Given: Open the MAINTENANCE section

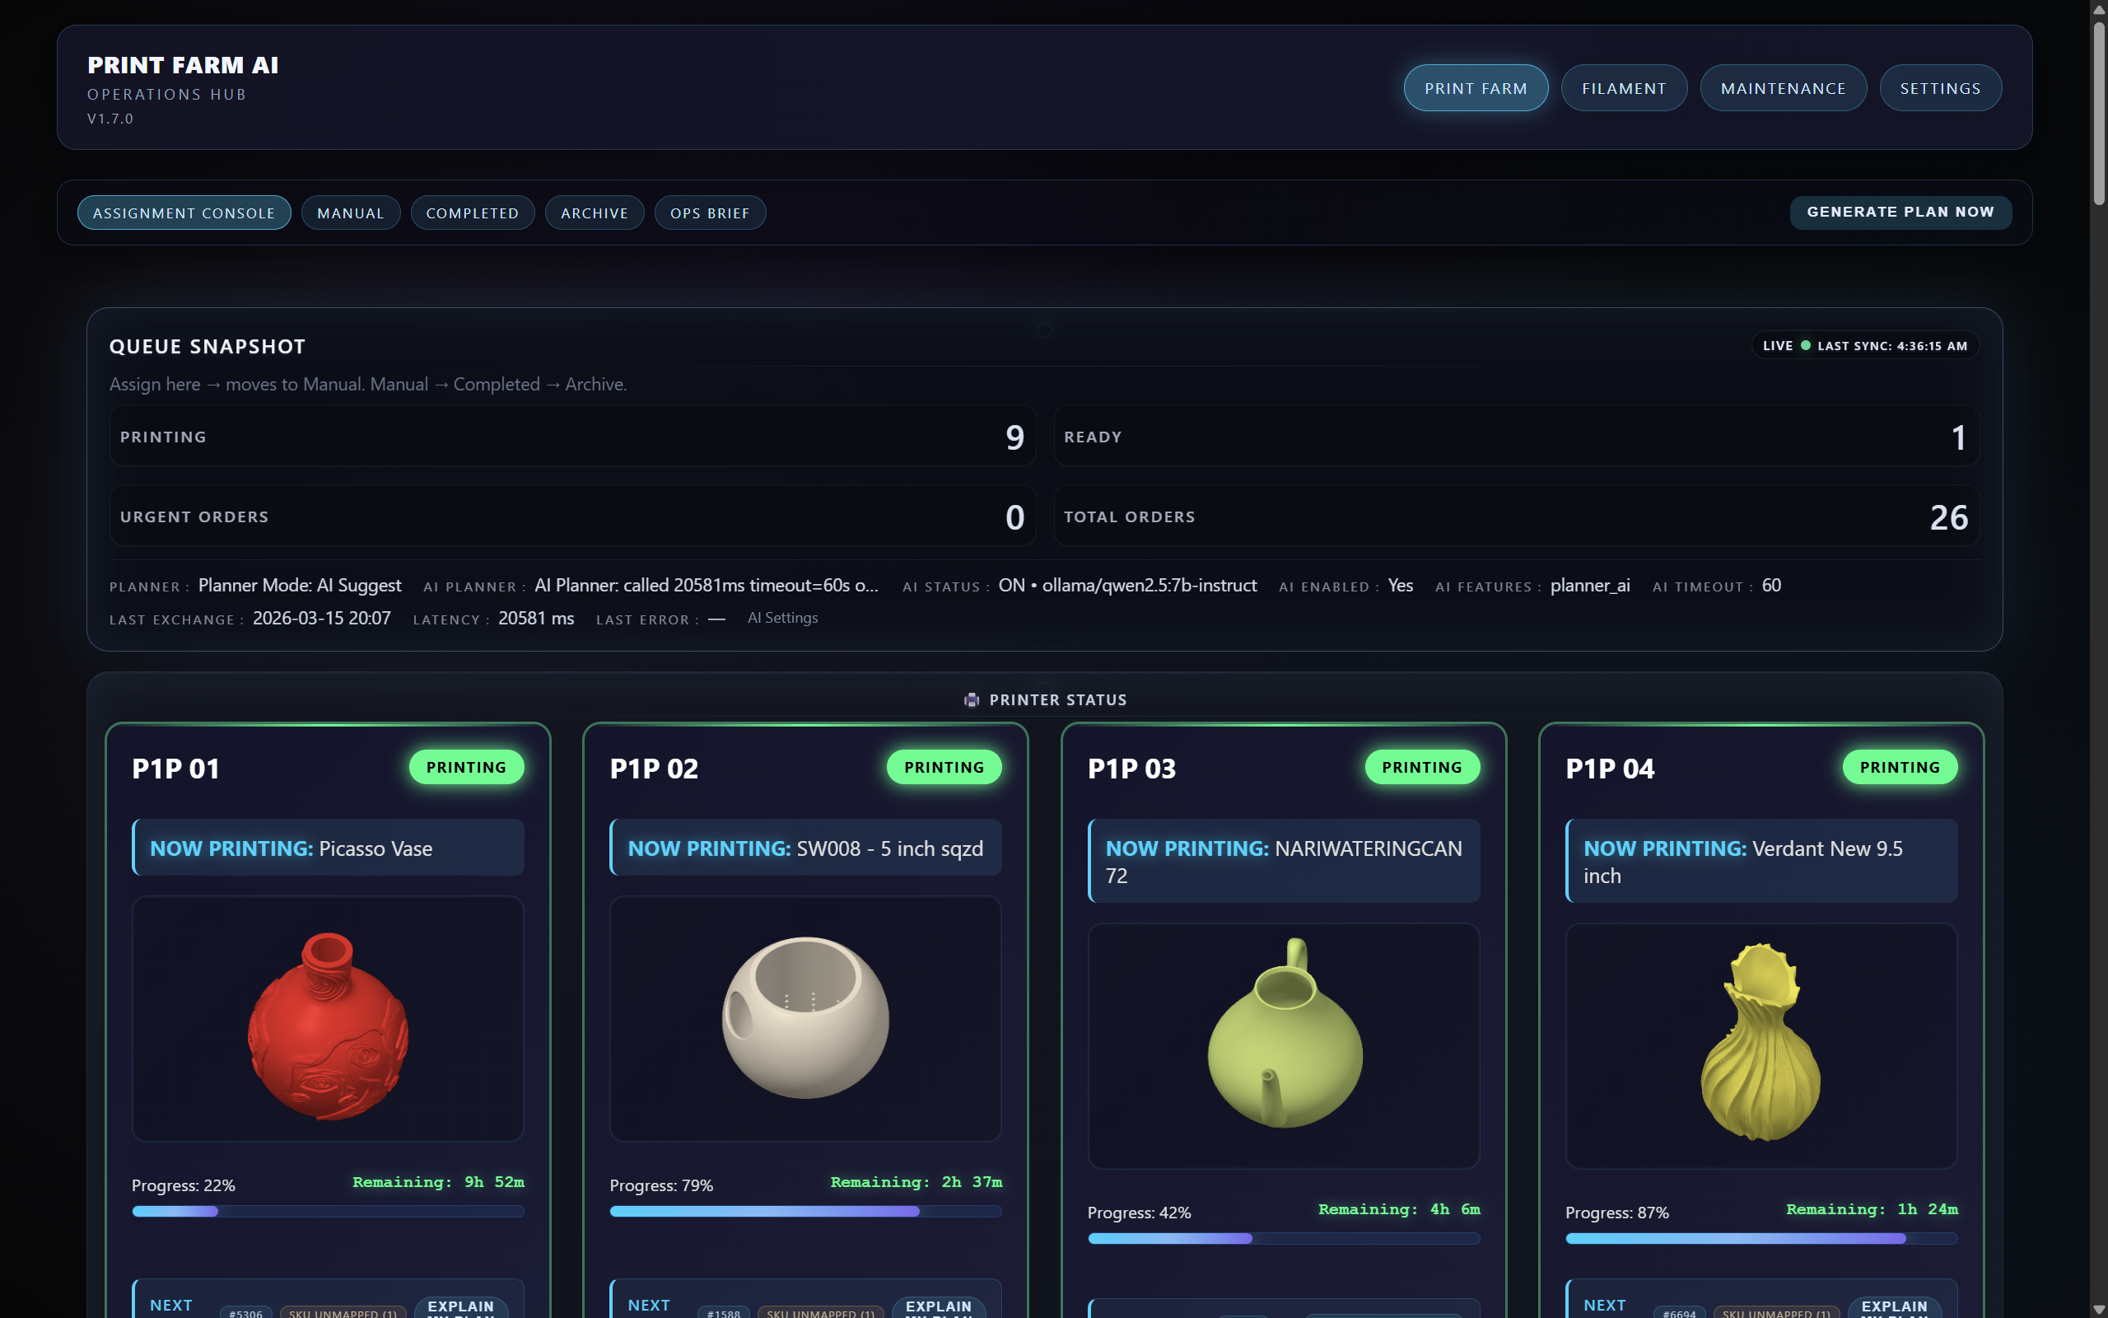Looking at the screenshot, I should [x=1782, y=87].
